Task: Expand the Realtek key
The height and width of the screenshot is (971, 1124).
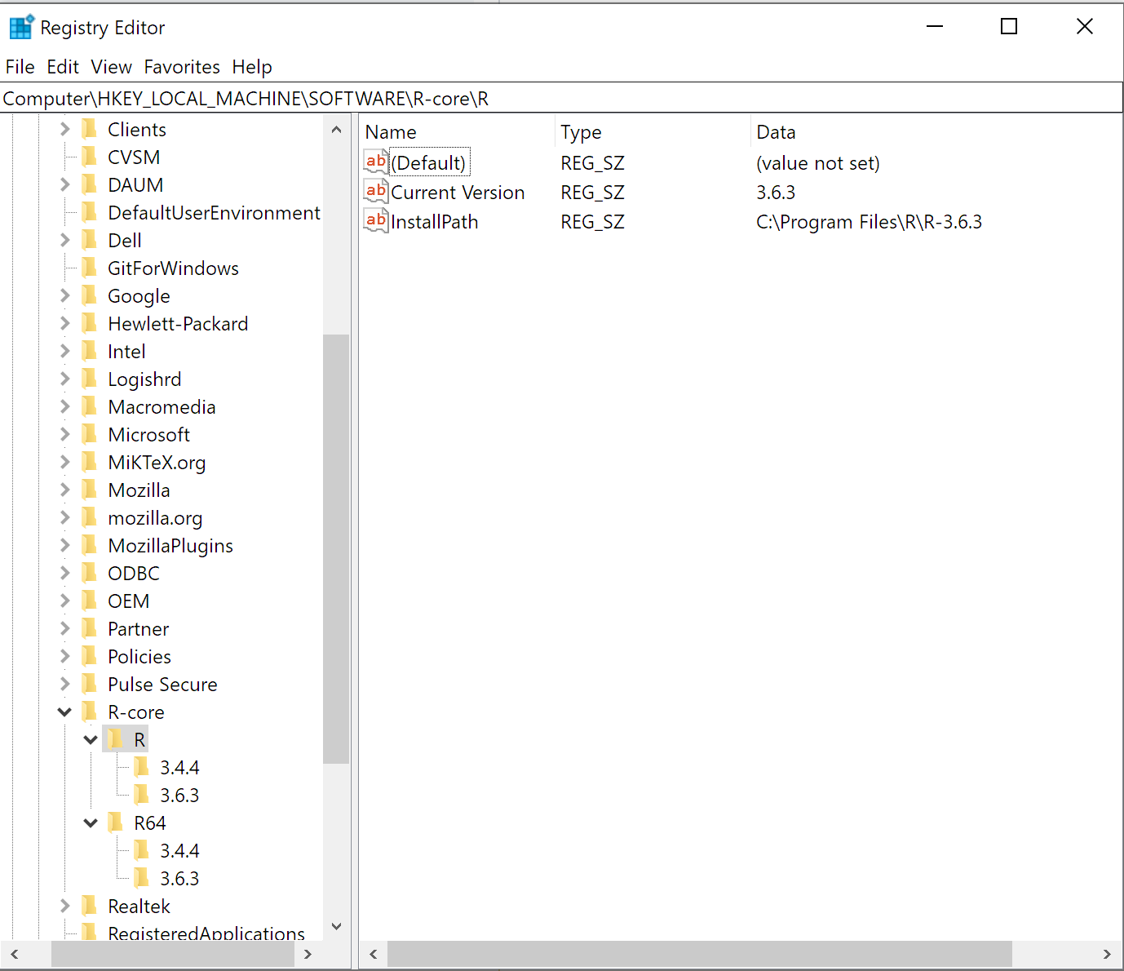Action: click(x=65, y=906)
